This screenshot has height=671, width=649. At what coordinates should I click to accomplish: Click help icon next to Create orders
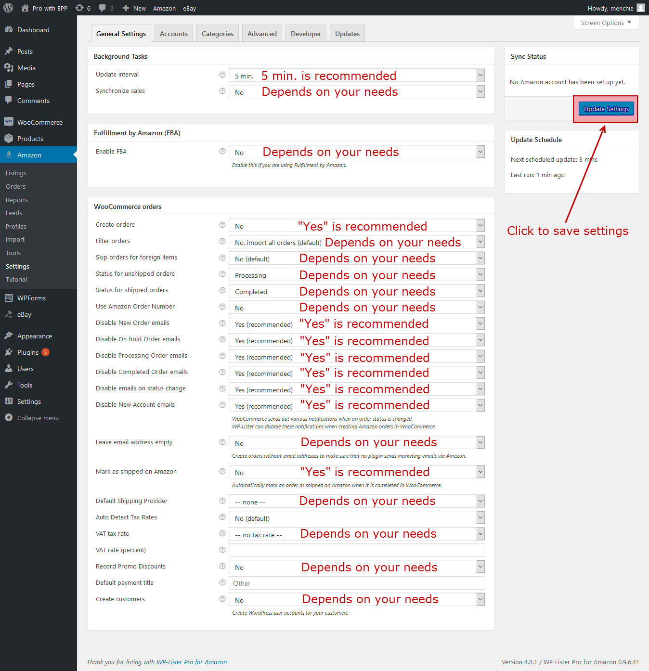(x=222, y=225)
